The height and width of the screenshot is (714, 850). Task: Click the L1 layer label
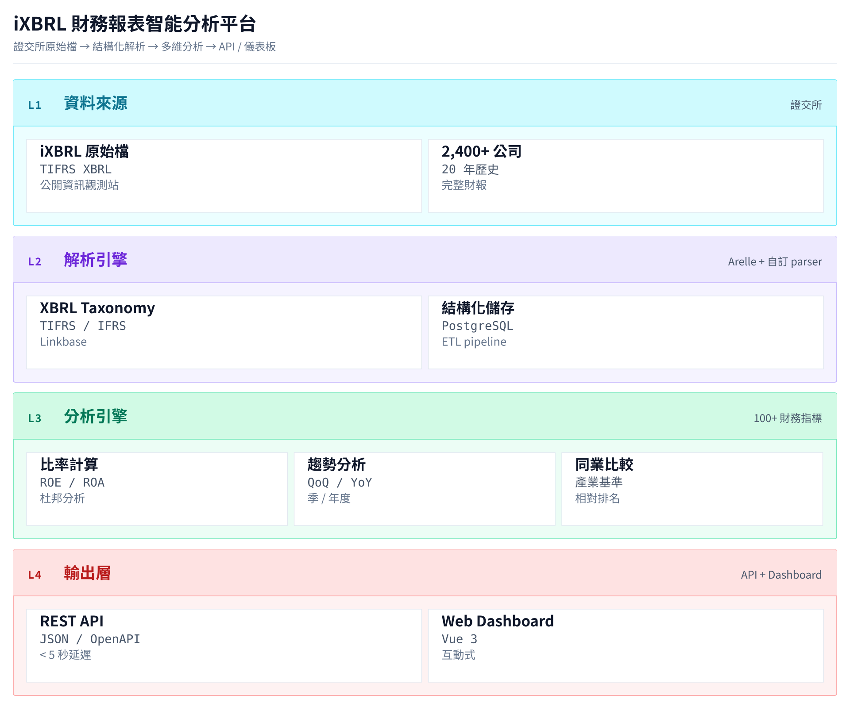click(x=35, y=105)
